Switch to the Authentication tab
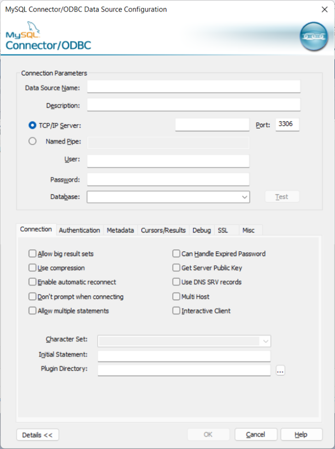 [79, 230]
